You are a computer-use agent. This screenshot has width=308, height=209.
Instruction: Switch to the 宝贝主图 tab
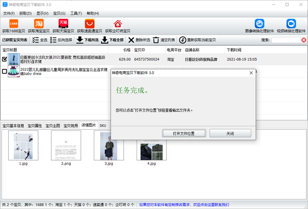tap(53, 126)
